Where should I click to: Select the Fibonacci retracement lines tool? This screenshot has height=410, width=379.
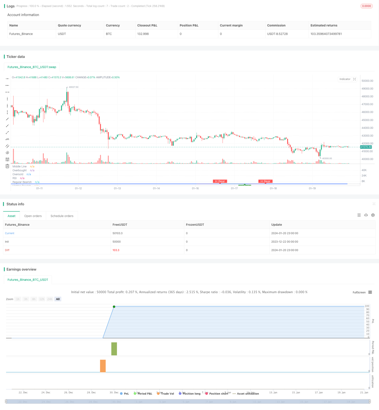pyautogui.click(x=7, y=159)
